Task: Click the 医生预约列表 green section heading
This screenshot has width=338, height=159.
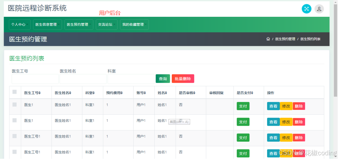Action: pos(27,58)
